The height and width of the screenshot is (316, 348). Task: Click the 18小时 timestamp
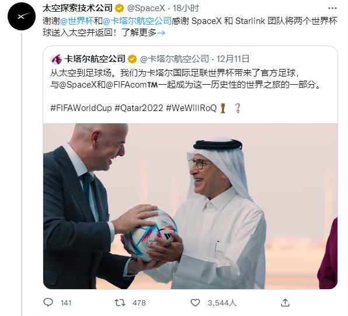186,8
